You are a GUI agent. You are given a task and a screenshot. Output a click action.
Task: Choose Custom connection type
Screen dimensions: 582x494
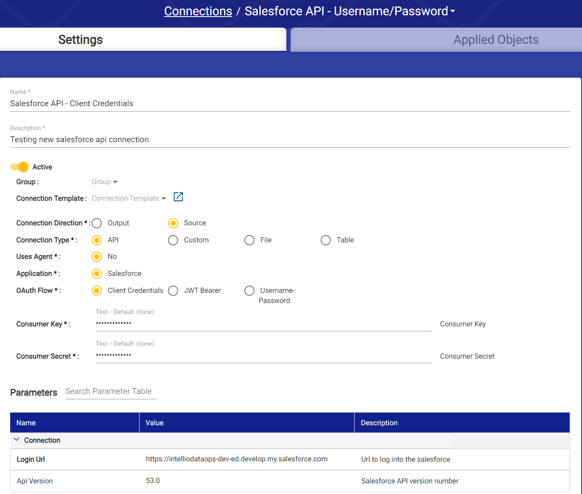[173, 240]
